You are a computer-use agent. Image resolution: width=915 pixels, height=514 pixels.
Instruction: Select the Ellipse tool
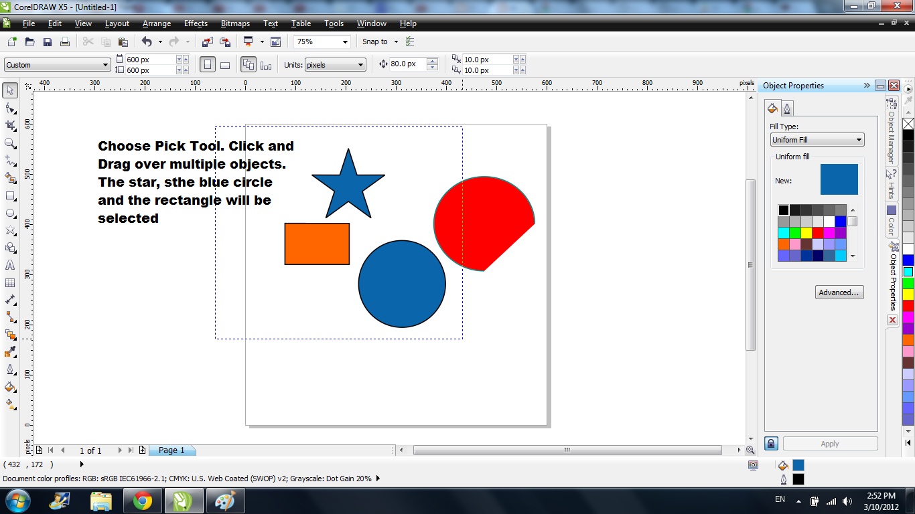tap(9, 213)
